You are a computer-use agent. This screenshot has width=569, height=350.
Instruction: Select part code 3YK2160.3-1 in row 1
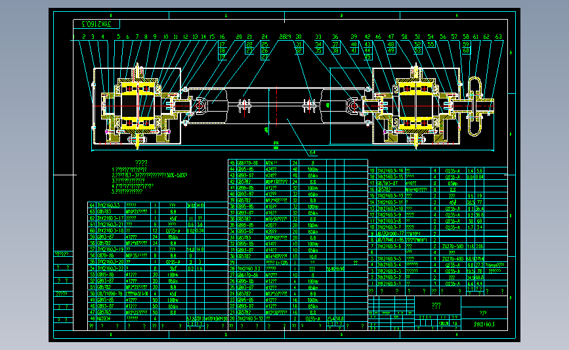point(389,283)
